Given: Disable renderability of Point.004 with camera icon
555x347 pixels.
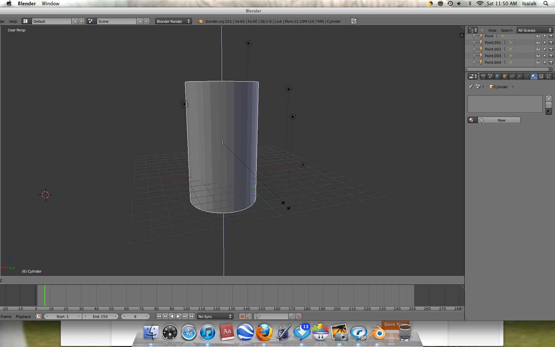Looking at the screenshot, I should [551, 62].
